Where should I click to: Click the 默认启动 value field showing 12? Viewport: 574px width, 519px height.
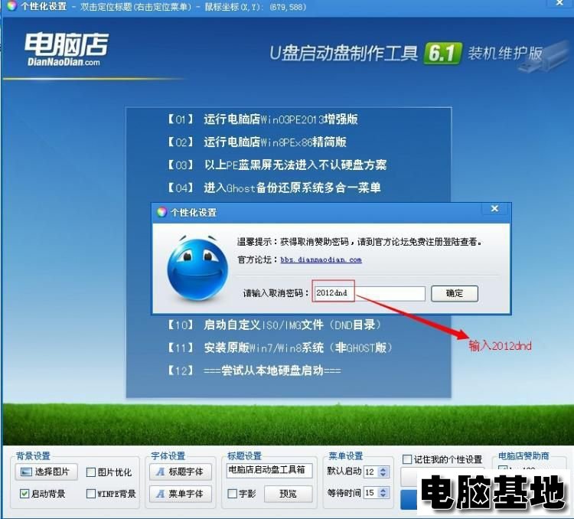[x=371, y=472]
